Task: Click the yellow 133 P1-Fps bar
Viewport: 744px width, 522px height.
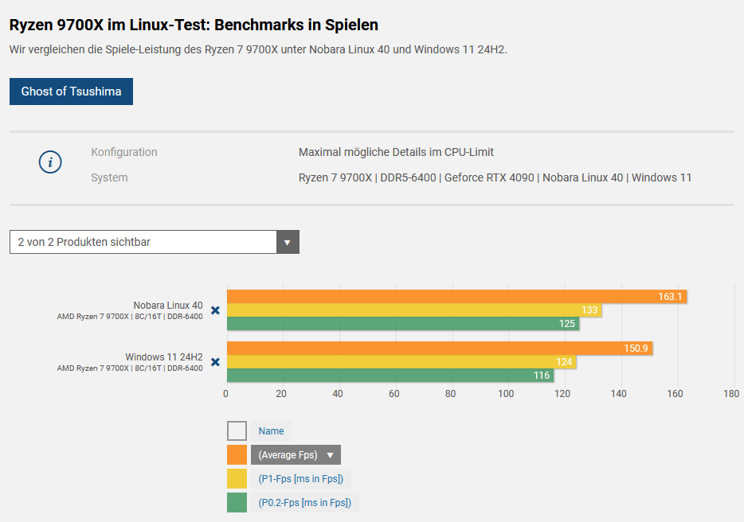Action: click(414, 310)
